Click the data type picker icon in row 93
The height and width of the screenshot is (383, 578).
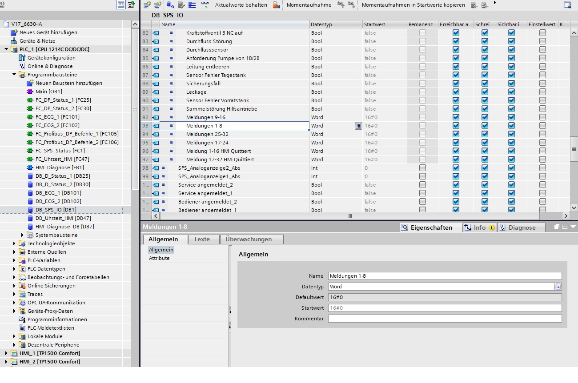358,126
